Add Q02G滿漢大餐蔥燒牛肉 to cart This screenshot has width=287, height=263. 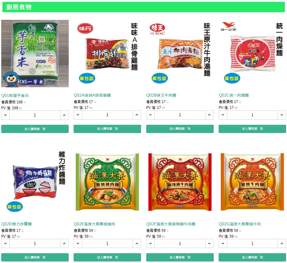[x=252, y=257]
